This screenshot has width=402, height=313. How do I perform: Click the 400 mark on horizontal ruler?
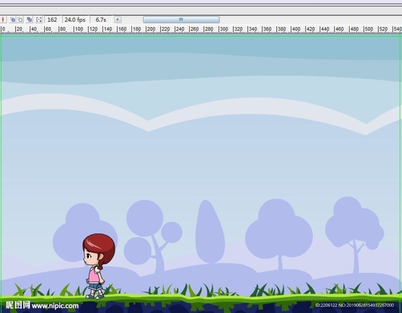coord(296,29)
